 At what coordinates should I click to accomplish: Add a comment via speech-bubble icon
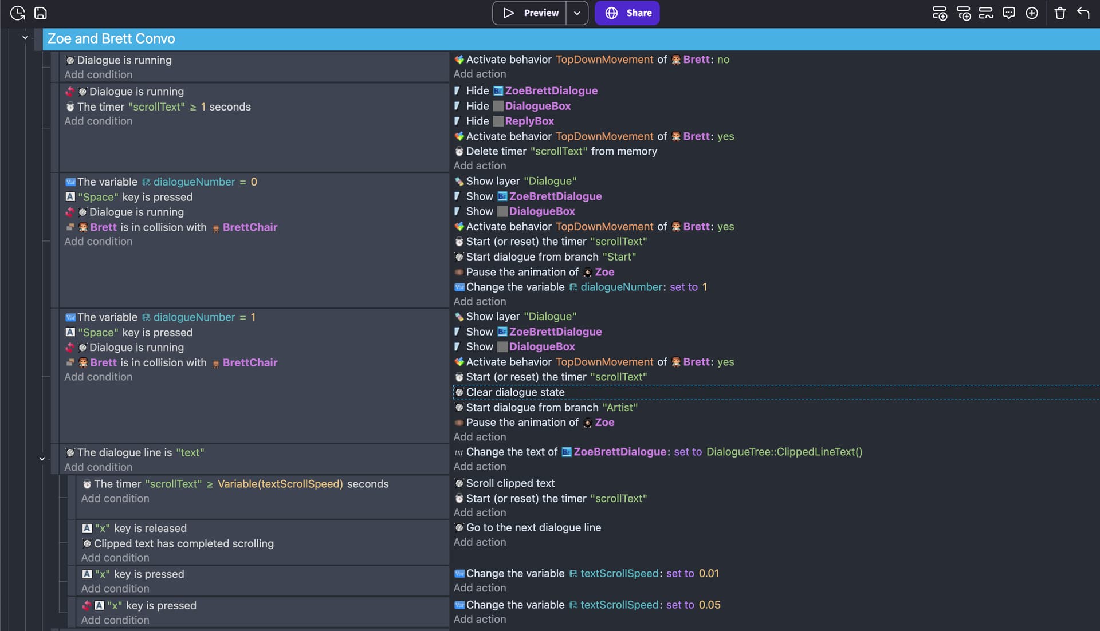(1009, 13)
